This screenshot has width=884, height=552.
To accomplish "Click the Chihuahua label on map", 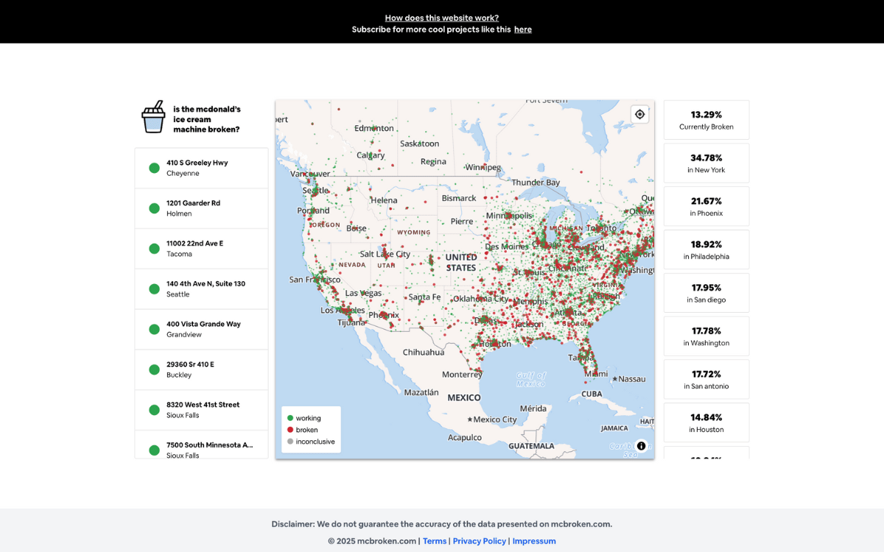I will [424, 352].
